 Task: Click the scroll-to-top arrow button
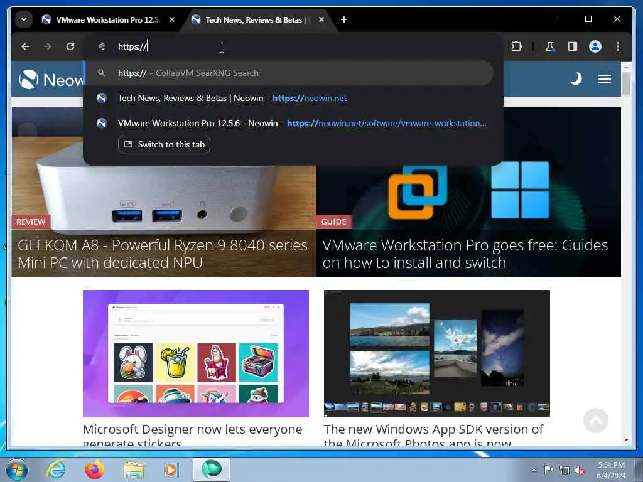point(595,420)
